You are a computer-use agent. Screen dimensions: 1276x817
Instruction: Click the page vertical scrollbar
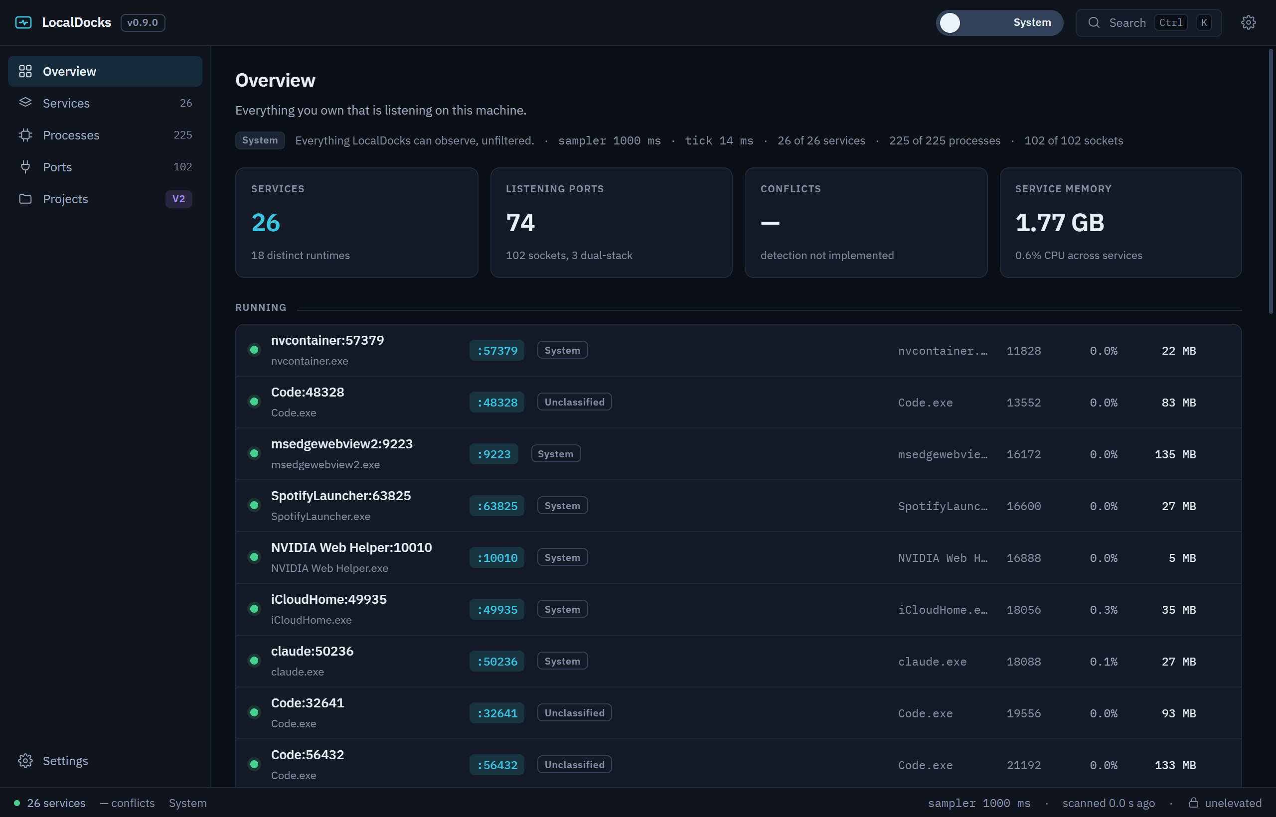pyautogui.click(x=1271, y=180)
